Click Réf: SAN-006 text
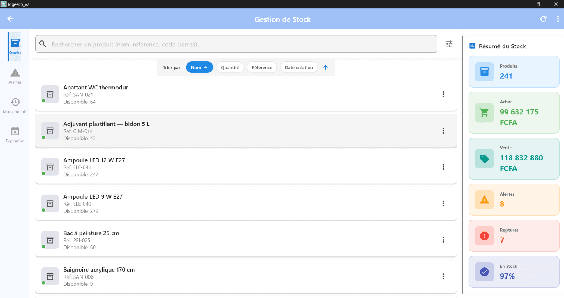Image resolution: width=564 pixels, height=298 pixels. point(78,277)
